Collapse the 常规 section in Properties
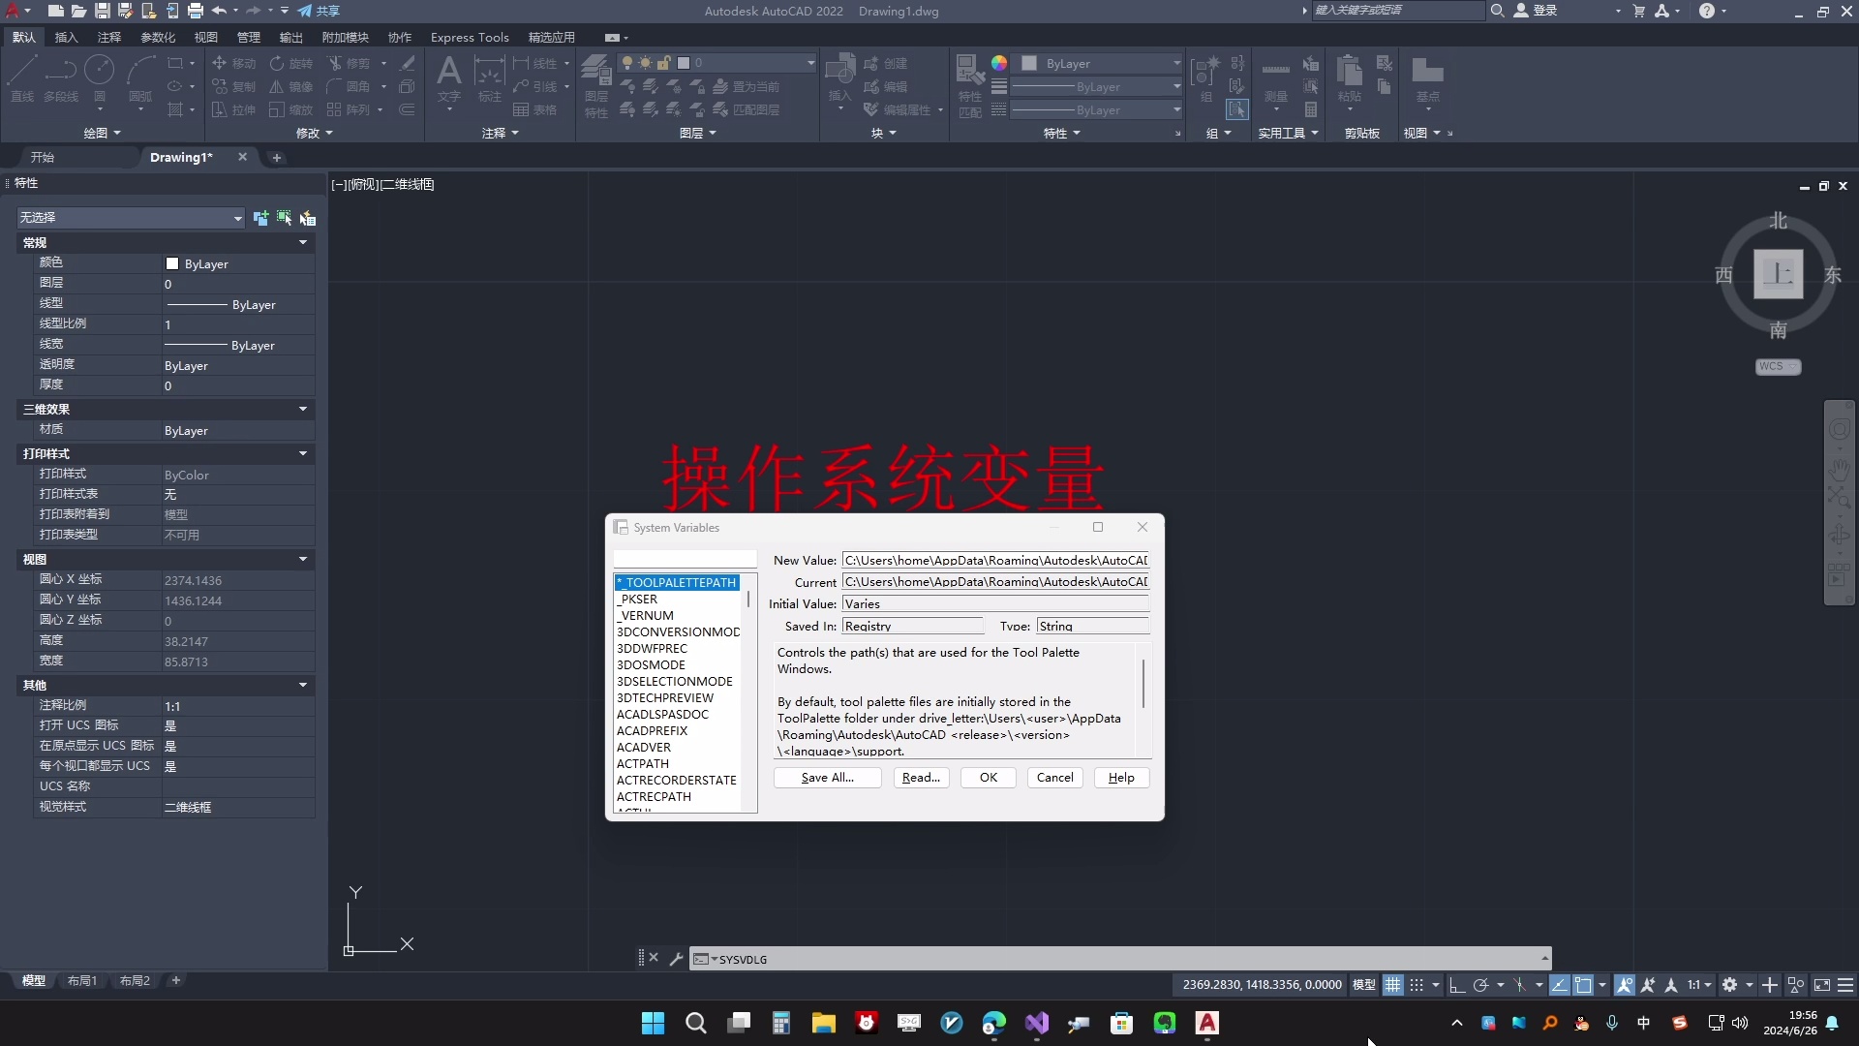1859x1046 pixels. point(303,242)
